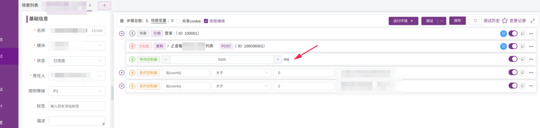Increase wait time with the plus stepper

278,59
